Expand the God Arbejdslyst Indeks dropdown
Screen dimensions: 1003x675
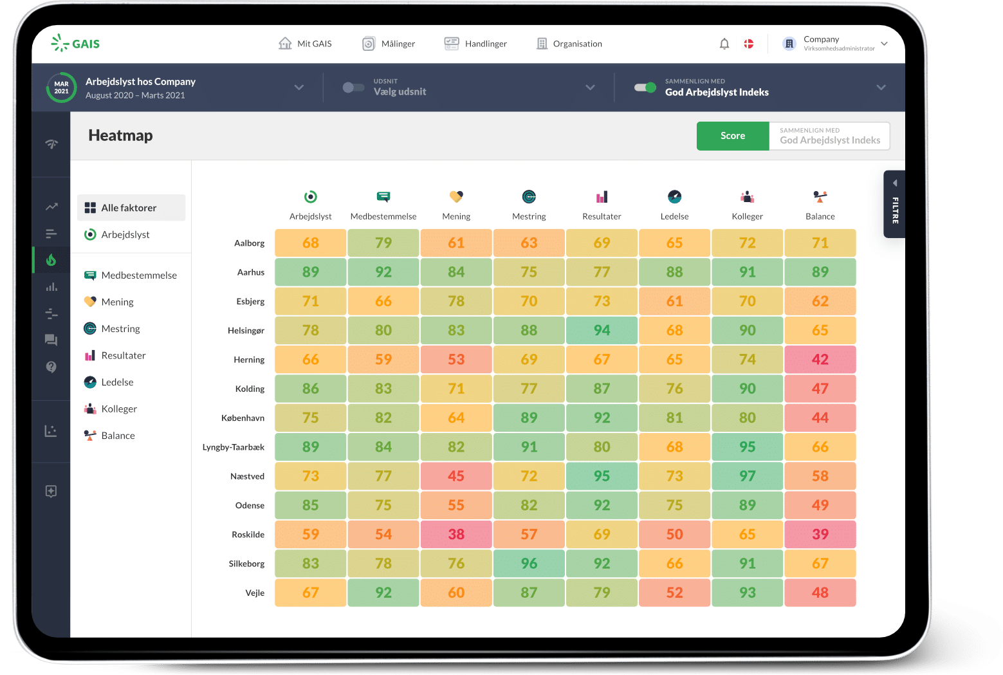(881, 88)
